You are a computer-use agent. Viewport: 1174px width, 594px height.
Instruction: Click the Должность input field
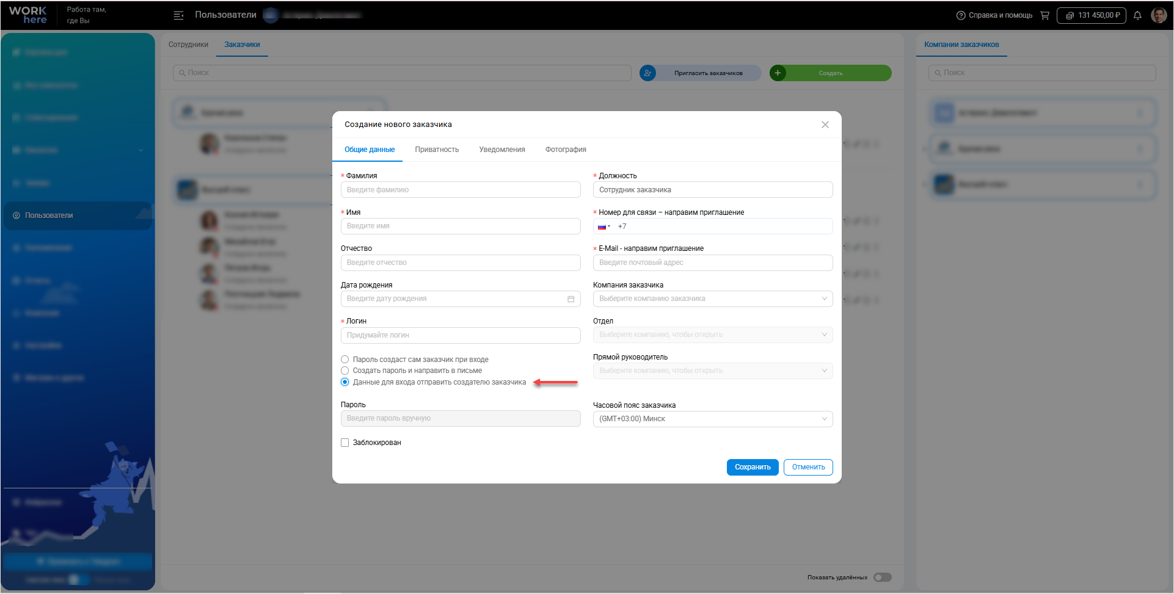point(713,190)
